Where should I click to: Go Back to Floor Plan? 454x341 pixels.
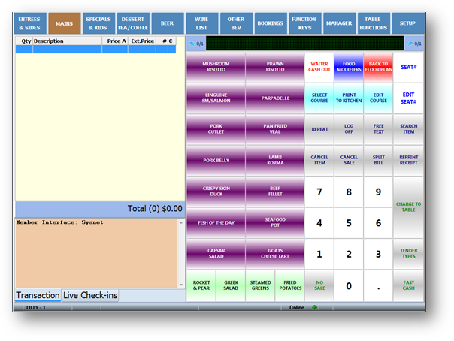[x=378, y=66]
